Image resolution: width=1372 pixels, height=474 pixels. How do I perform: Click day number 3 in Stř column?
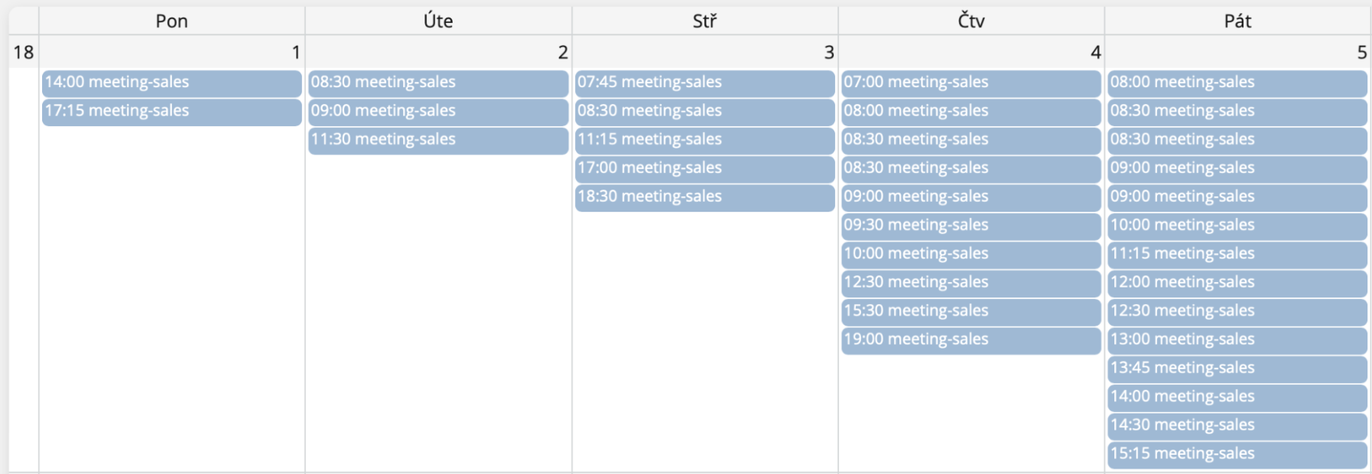[x=828, y=53]
